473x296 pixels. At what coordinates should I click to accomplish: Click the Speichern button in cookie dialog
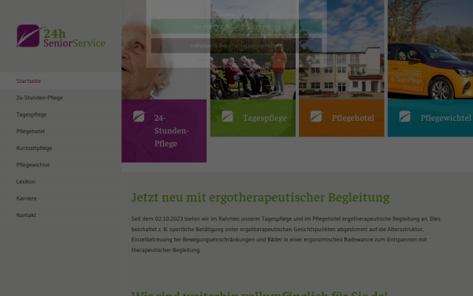click(236, 7)
